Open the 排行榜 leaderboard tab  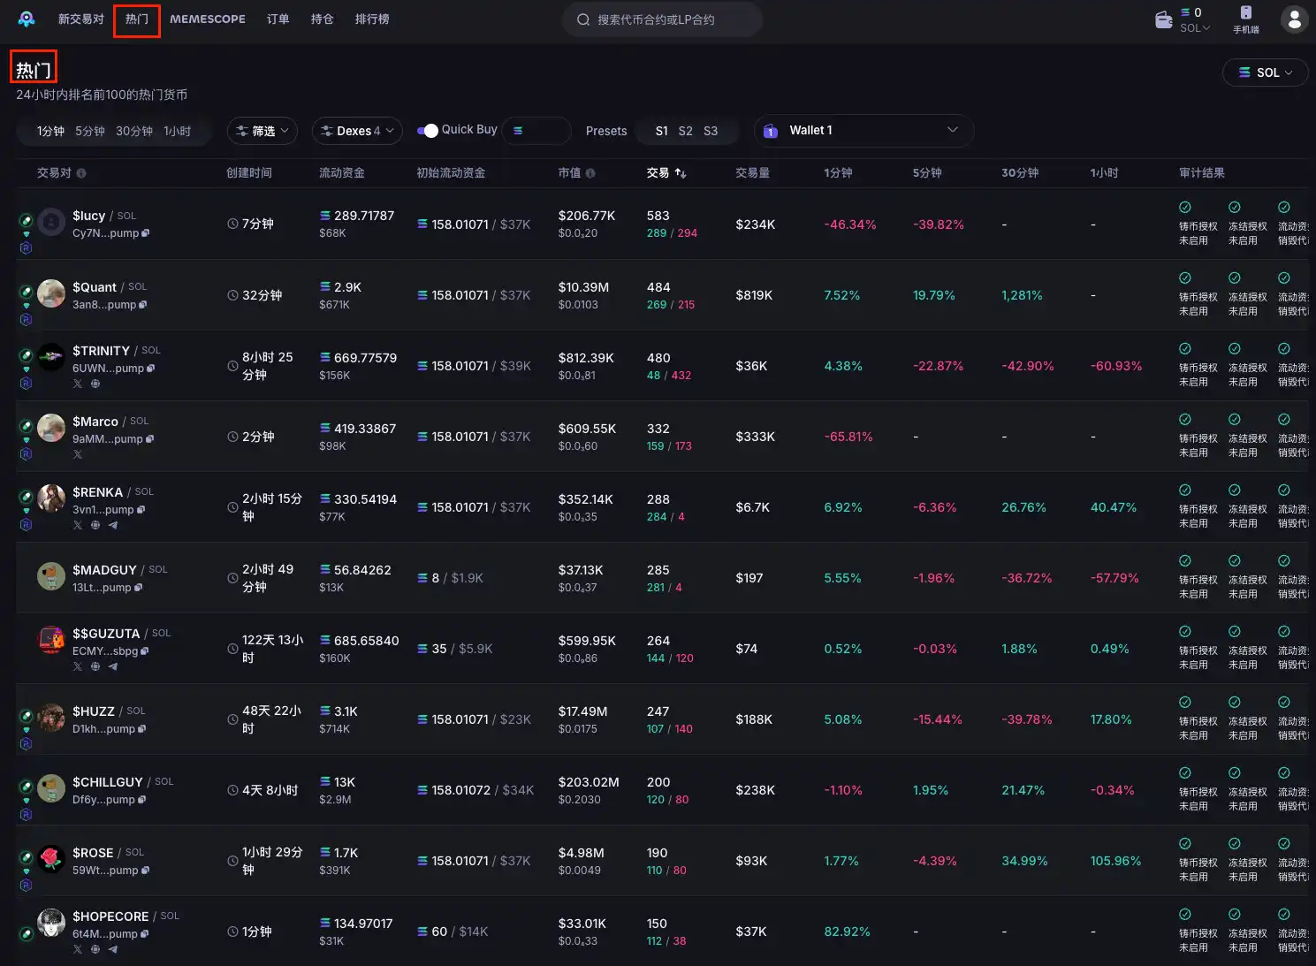pos(371,19)
